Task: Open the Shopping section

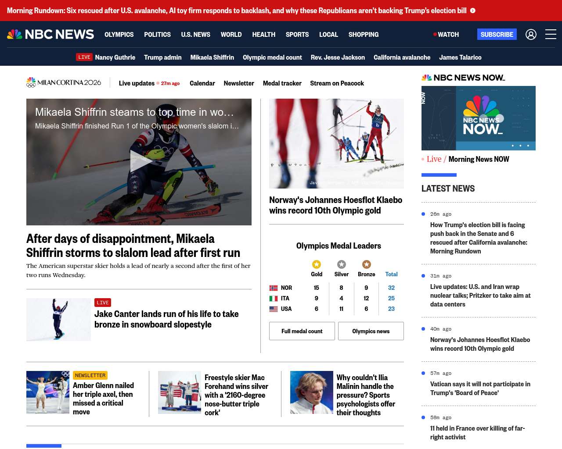Action: 364,34
